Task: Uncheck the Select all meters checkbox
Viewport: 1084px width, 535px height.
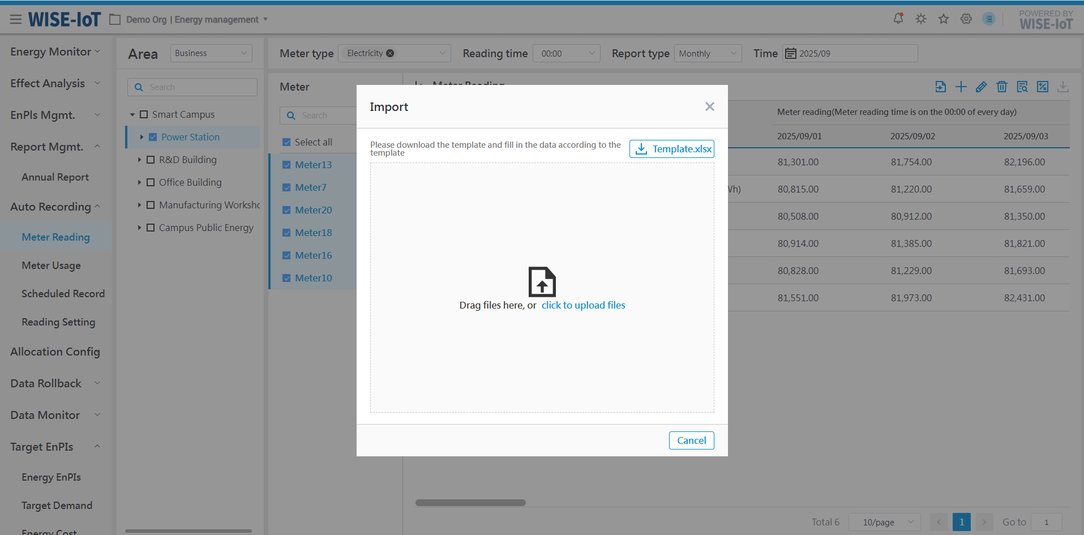Action: (x=286, y=142)
